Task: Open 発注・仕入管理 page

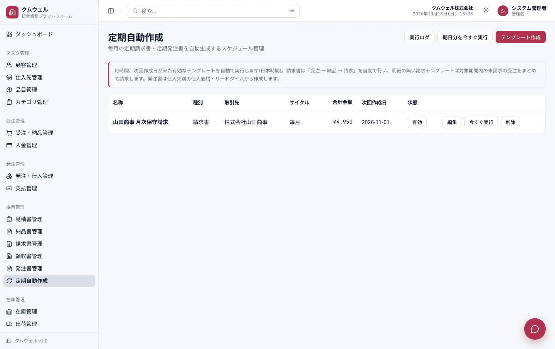Action: 49,176
